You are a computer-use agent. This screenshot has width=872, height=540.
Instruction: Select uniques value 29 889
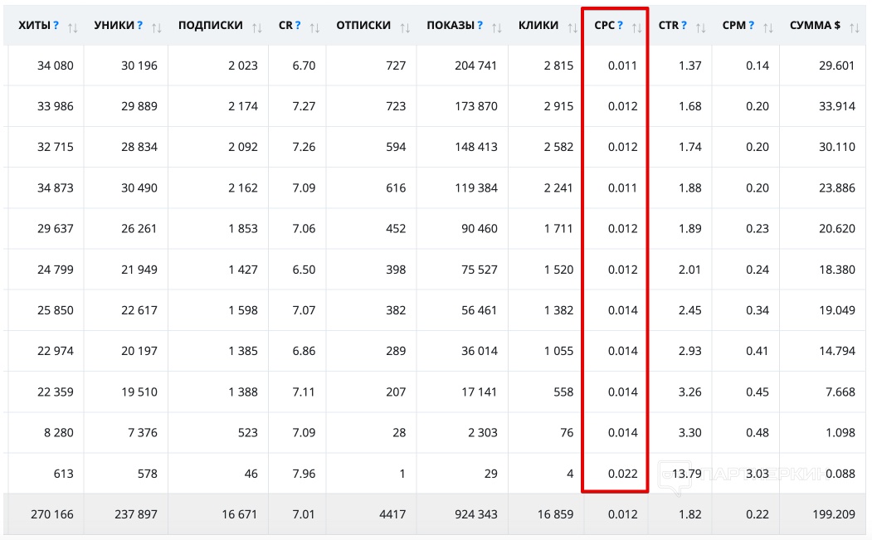point(139,106)
